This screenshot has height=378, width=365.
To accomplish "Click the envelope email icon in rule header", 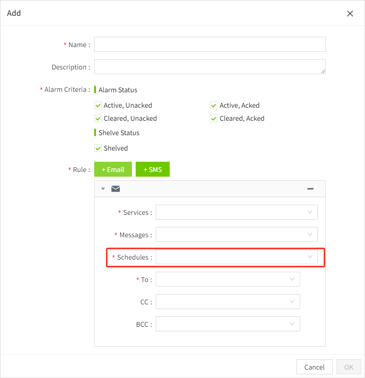I will (x=116, y=189).
